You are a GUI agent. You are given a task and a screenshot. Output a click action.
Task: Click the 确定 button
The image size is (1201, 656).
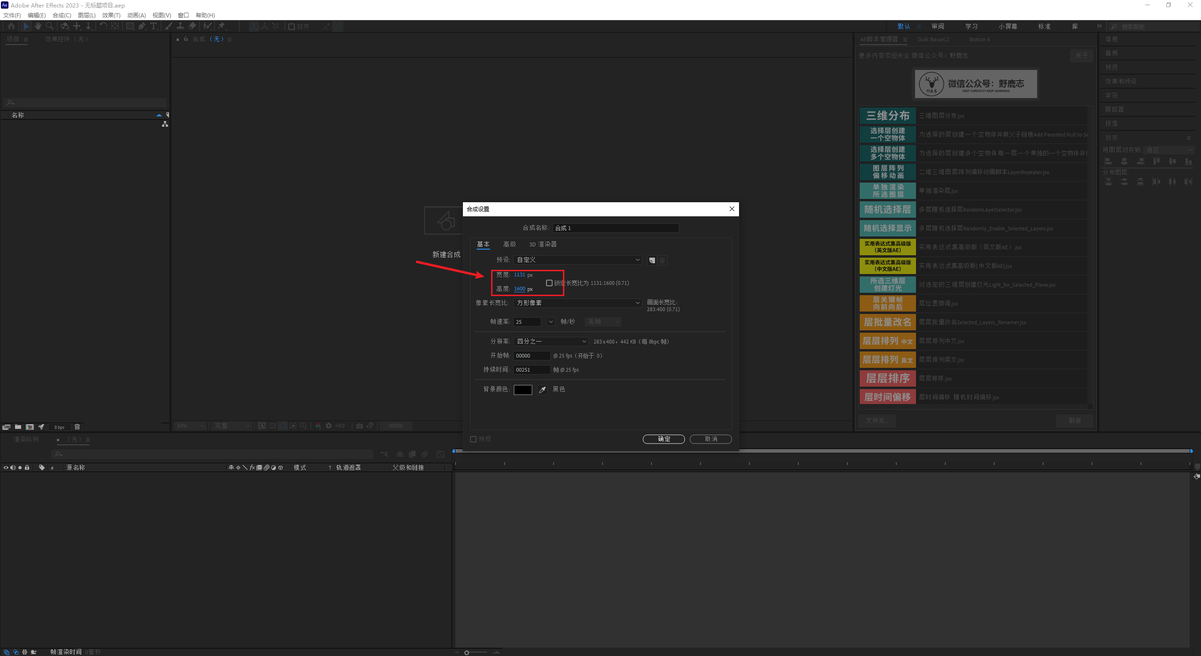(x=663, y=439)
